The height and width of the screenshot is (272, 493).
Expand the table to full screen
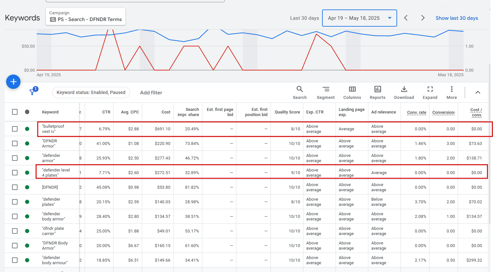[430, 89]
